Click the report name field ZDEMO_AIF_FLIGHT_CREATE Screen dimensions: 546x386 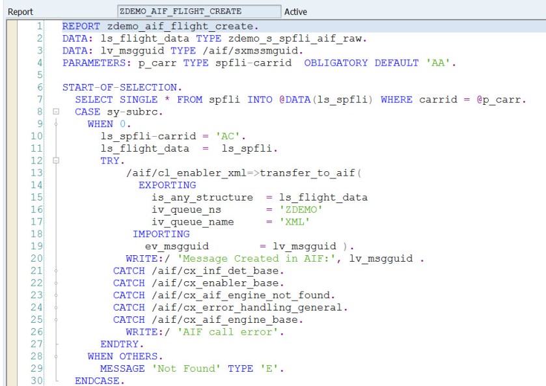pos(199,11)
